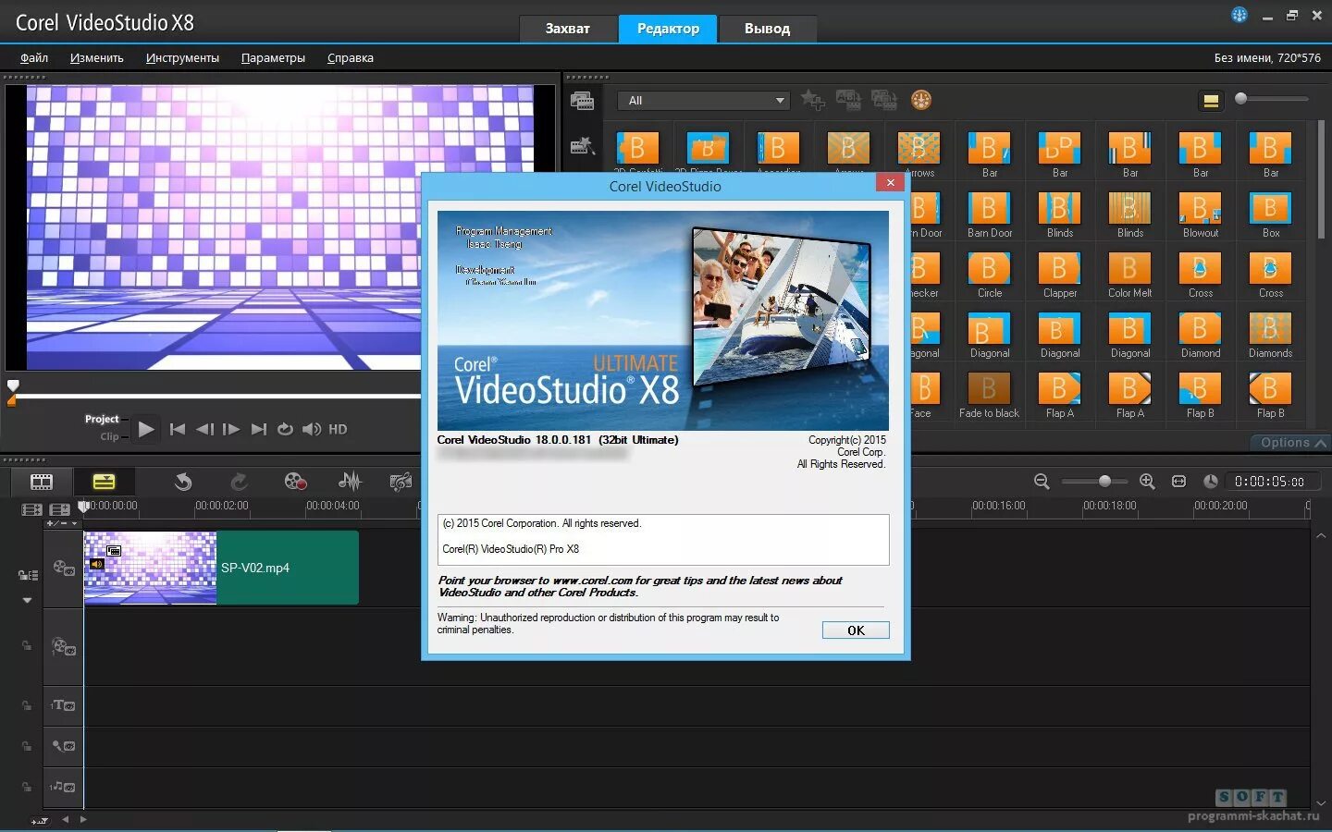Toggle Repeat playback

coord(285,429)
